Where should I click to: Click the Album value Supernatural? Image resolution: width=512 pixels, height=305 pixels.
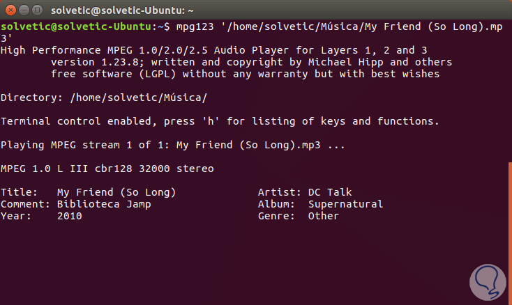pyautogui.click(x=345, y=204)
